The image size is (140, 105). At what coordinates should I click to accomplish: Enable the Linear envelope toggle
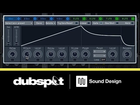[x=89, y=23]
